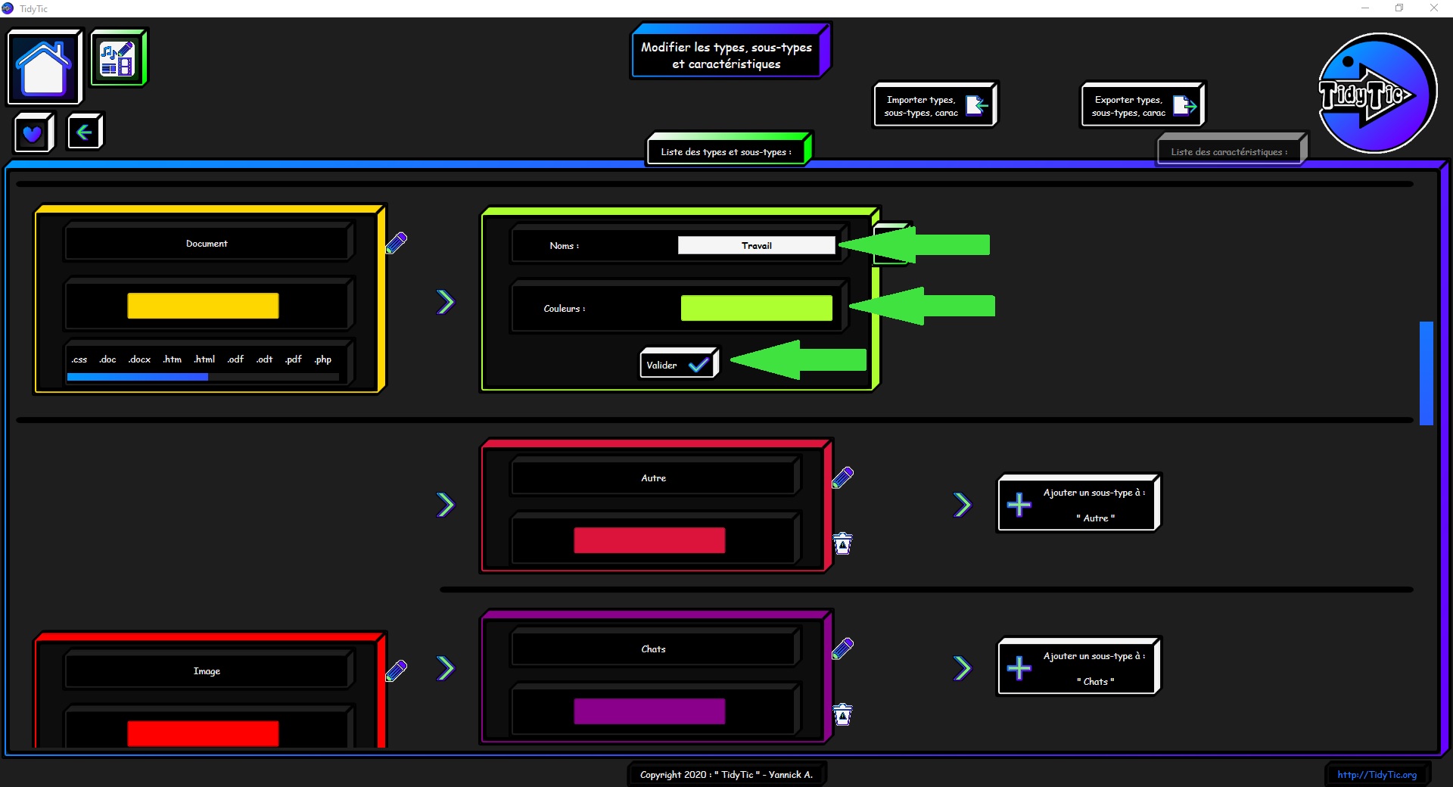Click the import arrow icon
Viewport: 1453px width, 787px height.
click(x=977, y=105)
